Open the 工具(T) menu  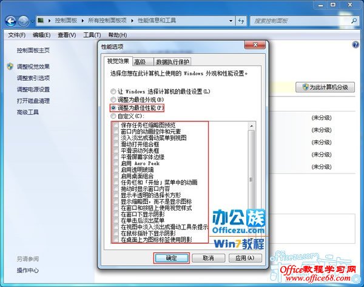92,35
